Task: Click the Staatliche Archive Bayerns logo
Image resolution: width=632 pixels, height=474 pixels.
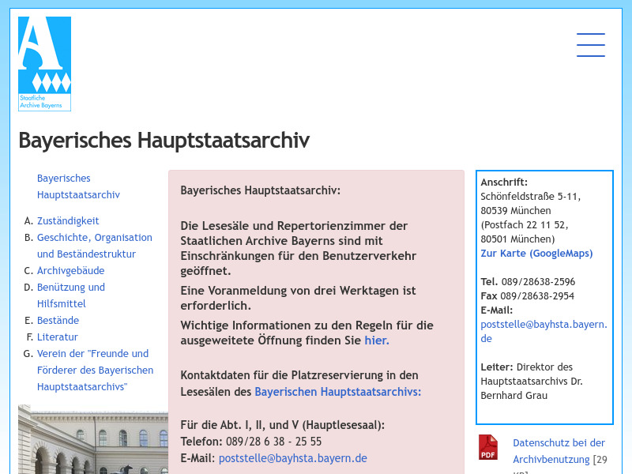Action: pos(44,63)
